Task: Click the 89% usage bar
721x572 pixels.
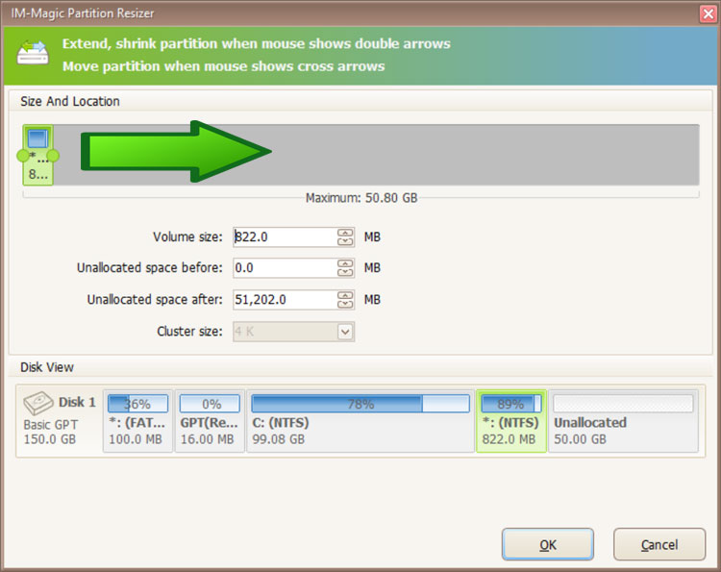Action: [510, 404]
